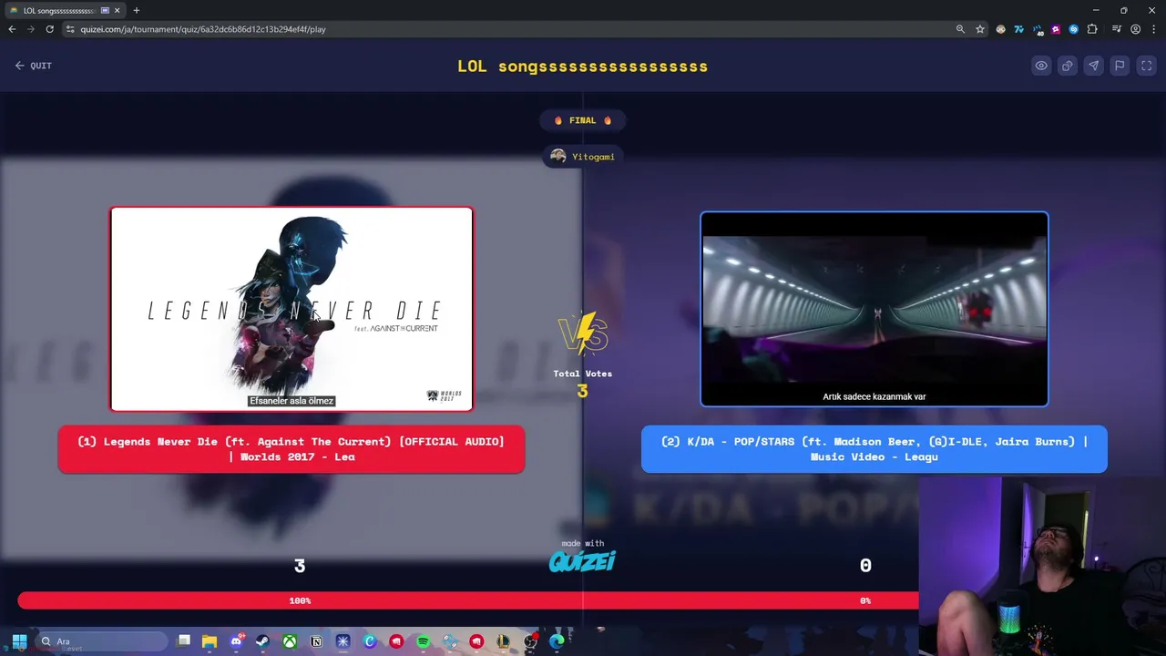1166x656 pixels.
Task: Open Discord from the taskbar
Action: point(236,641)
